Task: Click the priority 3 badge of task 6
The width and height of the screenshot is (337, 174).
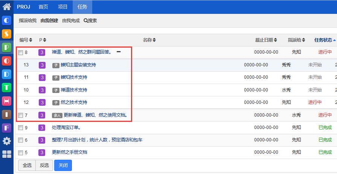Action: click(x=42, y=140)
